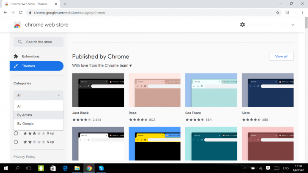The image size is (308, 173).
Task: Open the web store settings gear
Action: tap(242, 25)
